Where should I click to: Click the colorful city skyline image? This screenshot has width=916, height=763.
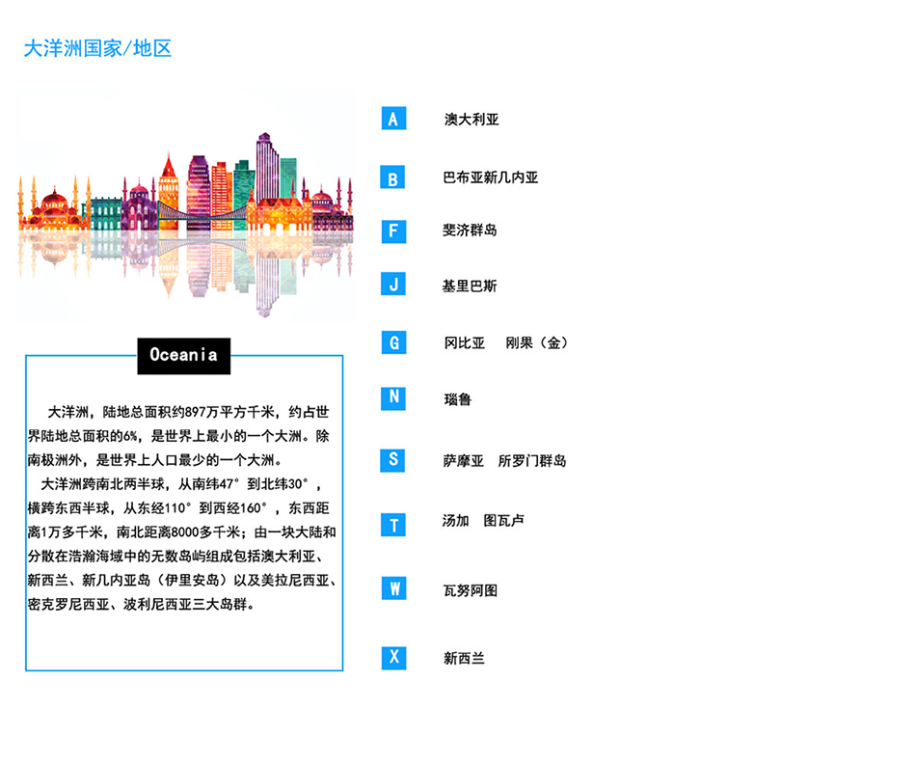click(x=185, y=206)
